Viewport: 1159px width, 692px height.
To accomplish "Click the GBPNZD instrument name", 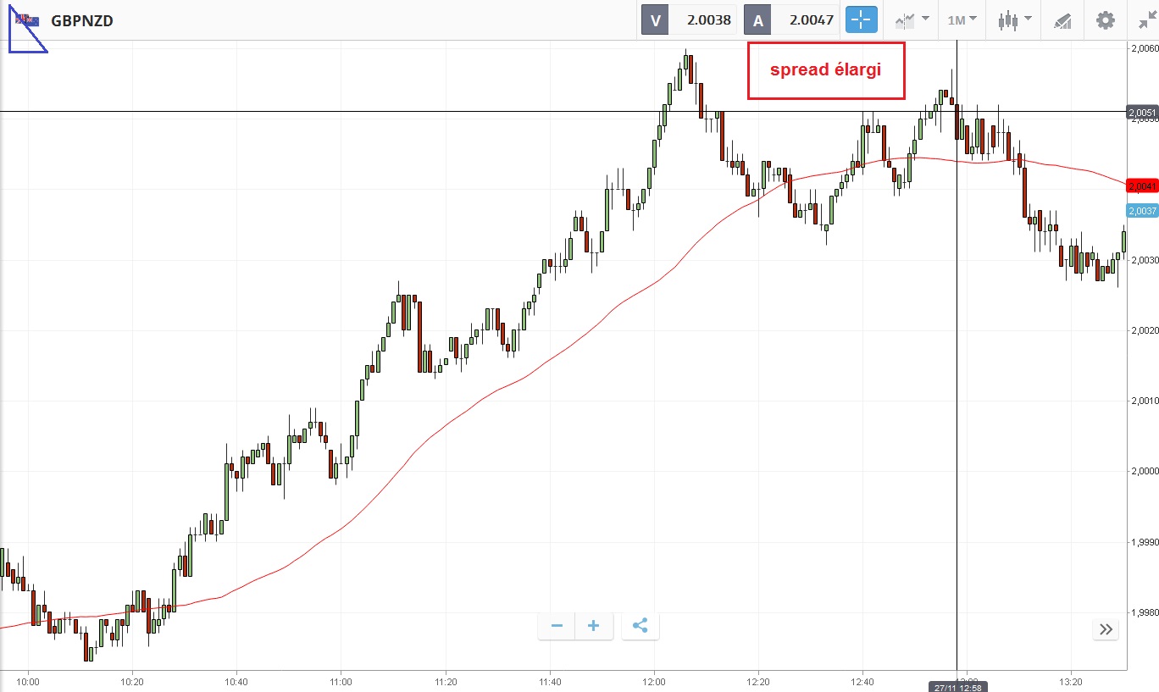I will click(82, 20).
